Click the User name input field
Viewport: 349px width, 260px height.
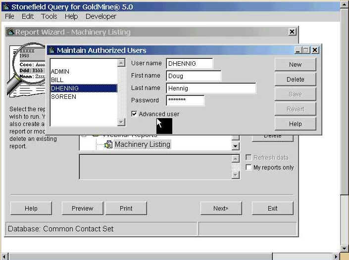(x=190, y=64)
